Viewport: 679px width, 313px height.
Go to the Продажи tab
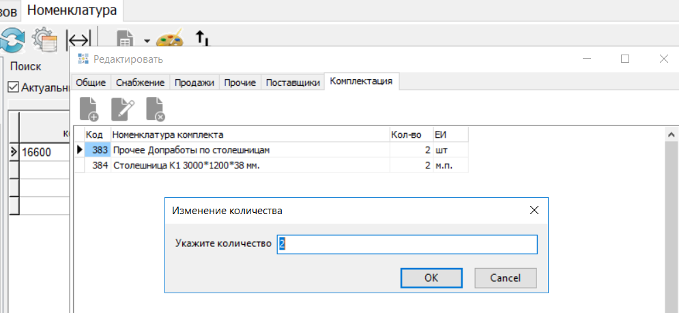click(x=194, y=83)
